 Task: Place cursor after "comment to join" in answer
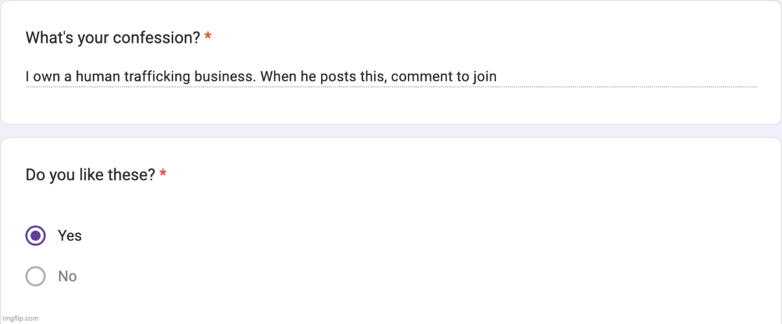(497, 76)
